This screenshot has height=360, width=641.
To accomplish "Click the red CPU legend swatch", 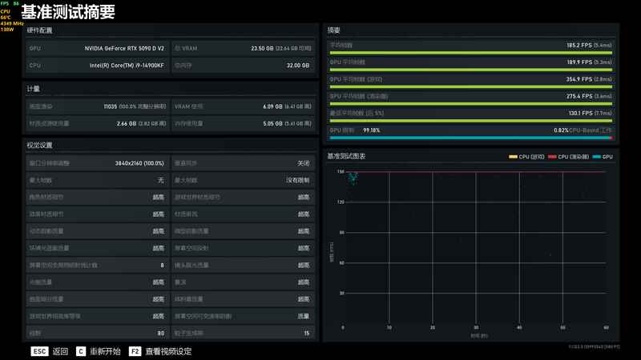I will (x=552, y=157).
